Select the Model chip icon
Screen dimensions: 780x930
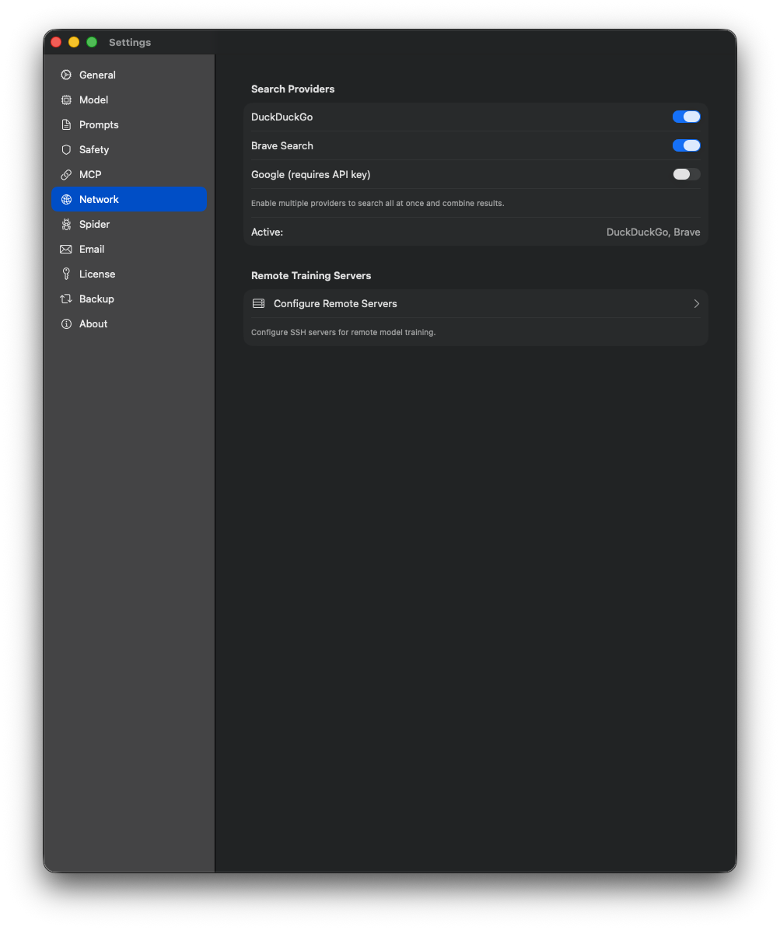[67, 100]
